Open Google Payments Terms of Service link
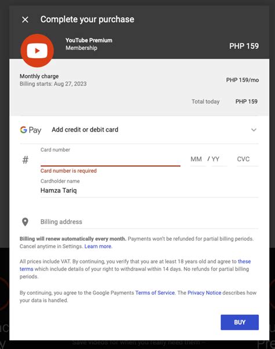Image resolution: width=275 pixels, height=349 pixels. [x=155, y=293]
